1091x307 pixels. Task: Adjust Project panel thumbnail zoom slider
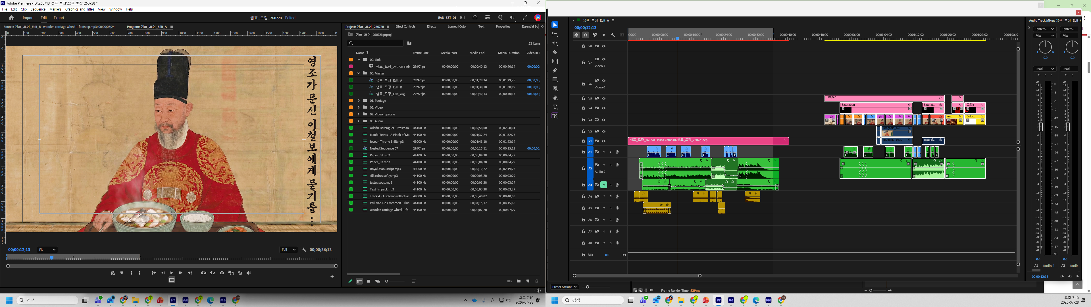395,281
